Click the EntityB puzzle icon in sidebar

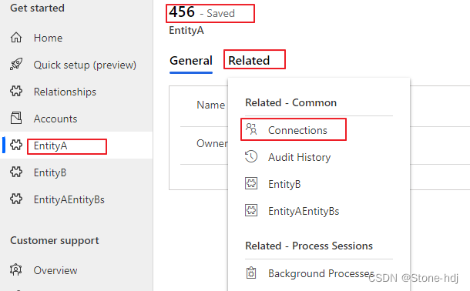(16, 172)
